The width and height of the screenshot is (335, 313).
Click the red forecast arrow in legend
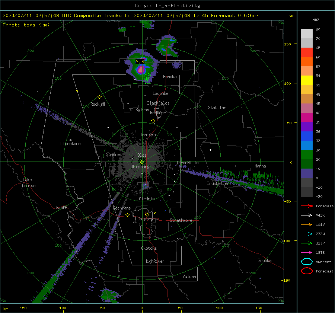coord(307,206)
